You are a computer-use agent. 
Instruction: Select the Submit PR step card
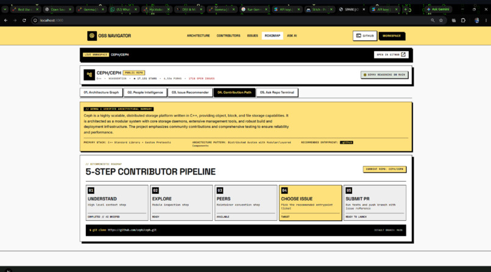[x=375, y=202]
